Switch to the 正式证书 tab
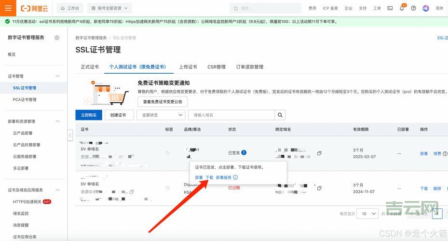The image size is (448, 241). 90,67
